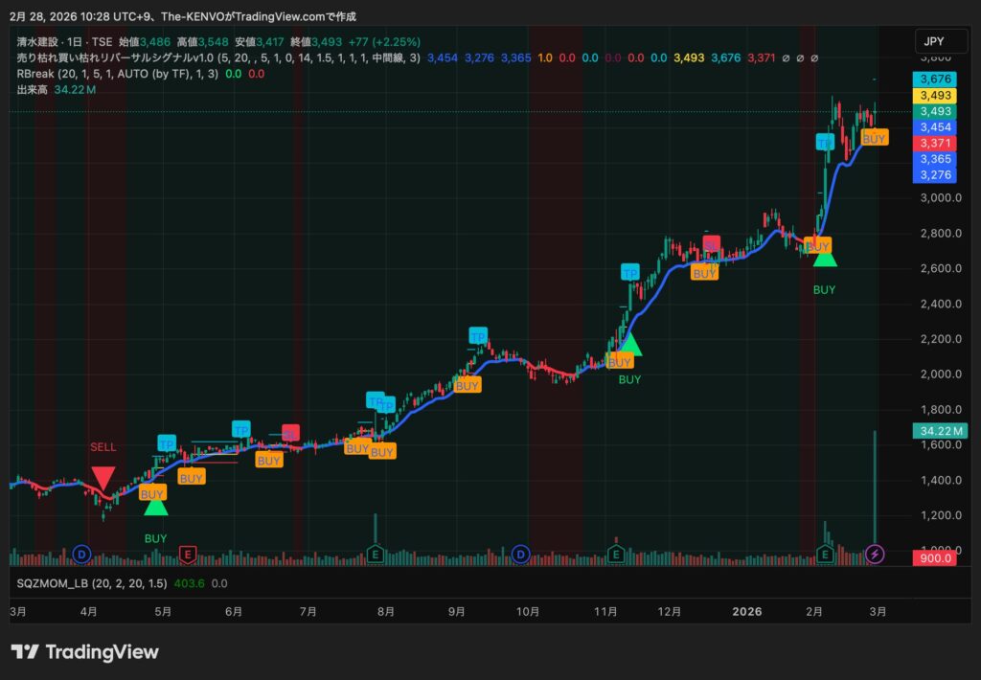The height and width of the screenshot is (680, 981).
Task: Click the 2026 label on the time axis
Action: [x=747, y=610]
